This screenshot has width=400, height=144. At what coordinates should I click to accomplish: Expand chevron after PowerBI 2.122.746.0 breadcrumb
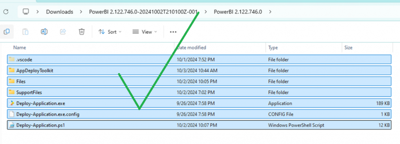coord(270,12)
